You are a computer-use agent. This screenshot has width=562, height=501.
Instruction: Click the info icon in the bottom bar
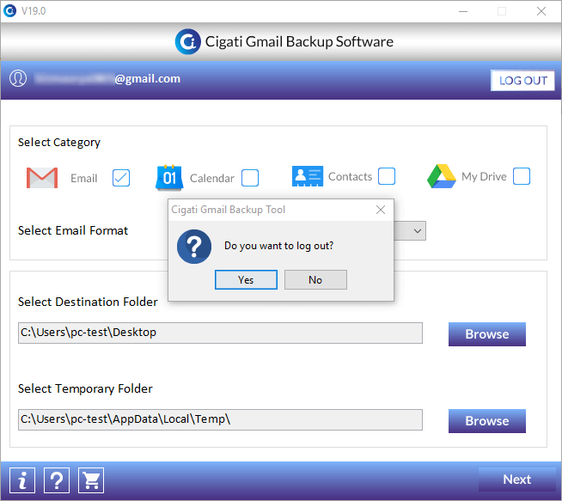tap(22, 480)
